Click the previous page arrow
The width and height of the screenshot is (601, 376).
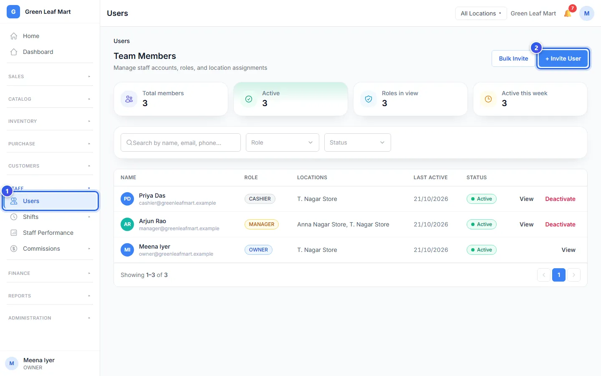tap(544, 275)
